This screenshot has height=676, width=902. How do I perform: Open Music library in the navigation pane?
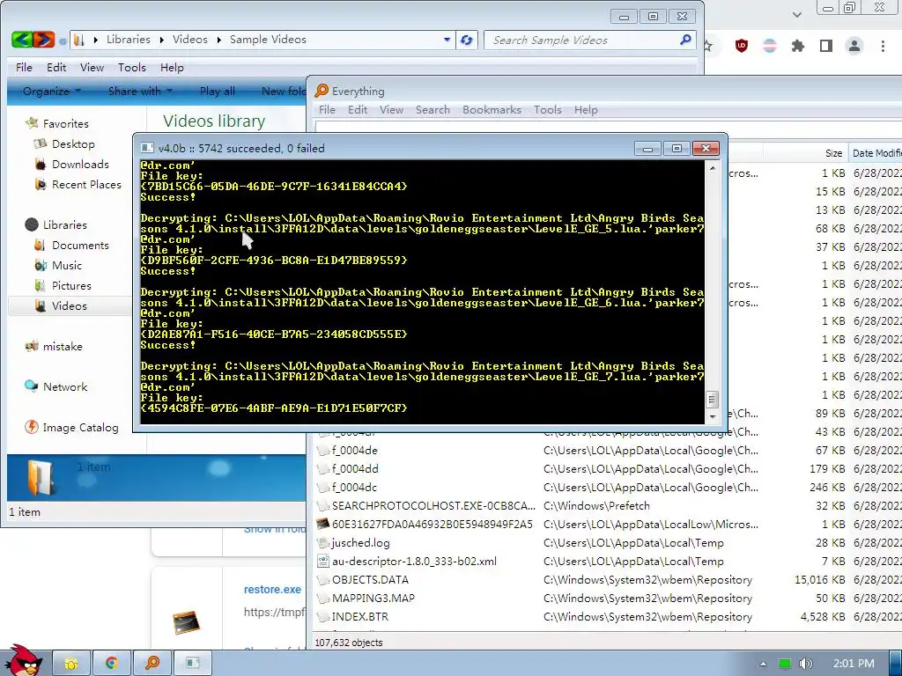[x=67, y=266]
